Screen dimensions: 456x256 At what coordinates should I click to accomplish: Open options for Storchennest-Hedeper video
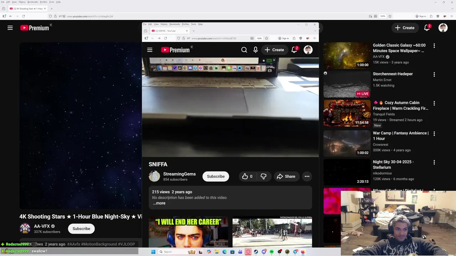coord(434,74)
